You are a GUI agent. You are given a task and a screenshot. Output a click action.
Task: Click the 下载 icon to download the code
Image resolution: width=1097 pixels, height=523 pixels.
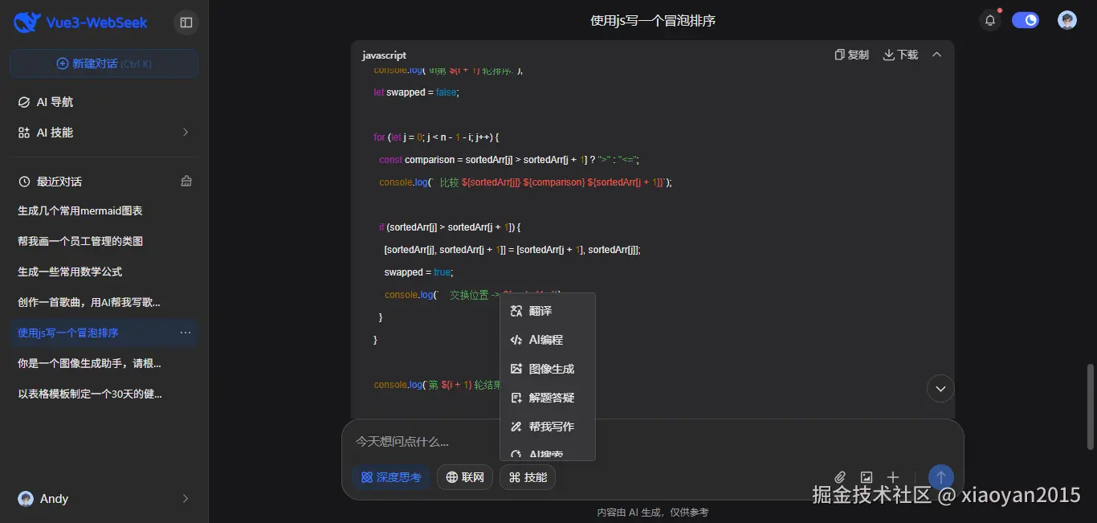click(x=899, y=55)
